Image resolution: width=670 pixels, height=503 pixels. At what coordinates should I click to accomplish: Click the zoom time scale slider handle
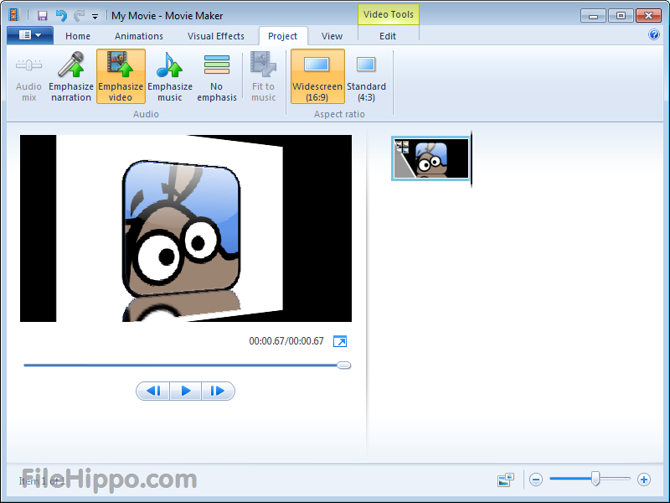tap(595, 479)
